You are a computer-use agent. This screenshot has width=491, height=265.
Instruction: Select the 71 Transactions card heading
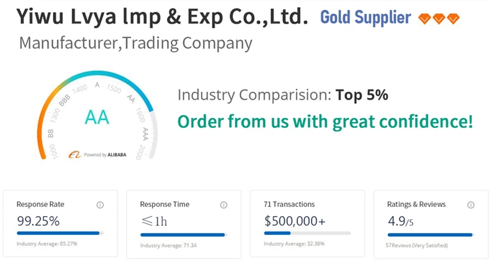pos(289,204)
